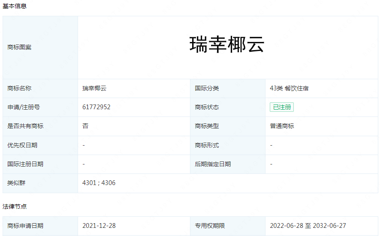Click the 类似群 label cell
The width and height of the screenshot is (380, 236).
[x=40, y=183]
